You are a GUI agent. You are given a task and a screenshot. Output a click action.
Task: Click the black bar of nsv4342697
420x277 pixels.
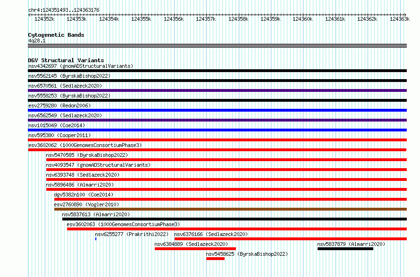pos(217,71)
